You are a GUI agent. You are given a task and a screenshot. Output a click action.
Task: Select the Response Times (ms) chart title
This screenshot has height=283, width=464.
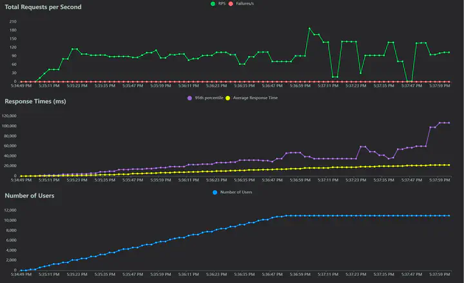point(35,101)
